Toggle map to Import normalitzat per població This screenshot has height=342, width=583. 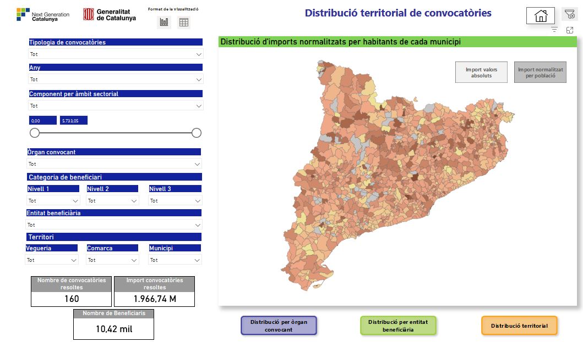pos(540,72)
